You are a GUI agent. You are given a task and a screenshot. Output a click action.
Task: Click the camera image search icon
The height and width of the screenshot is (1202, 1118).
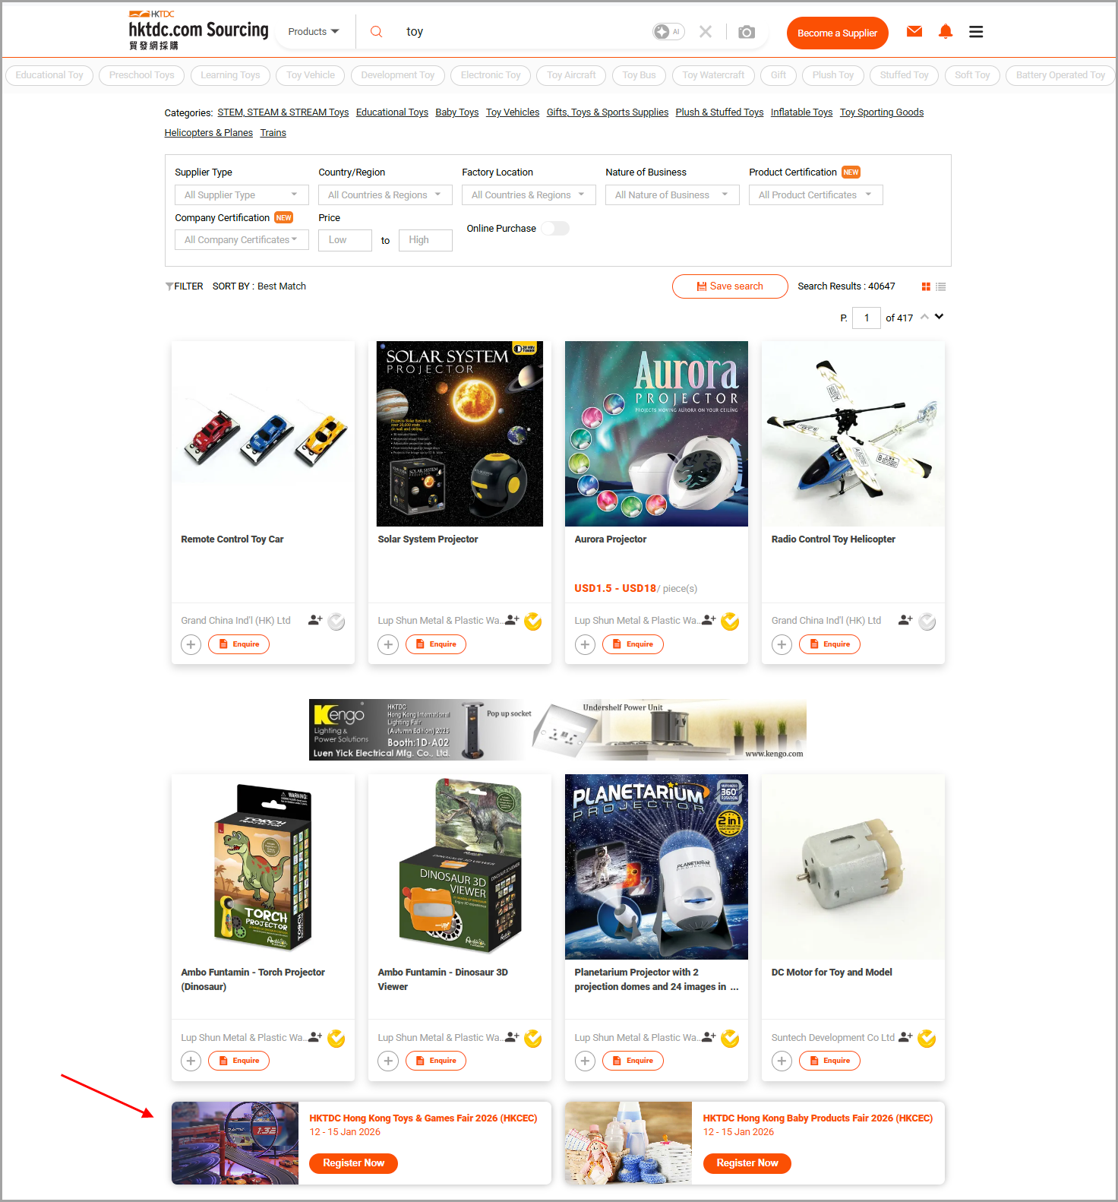tap(747, 32)
